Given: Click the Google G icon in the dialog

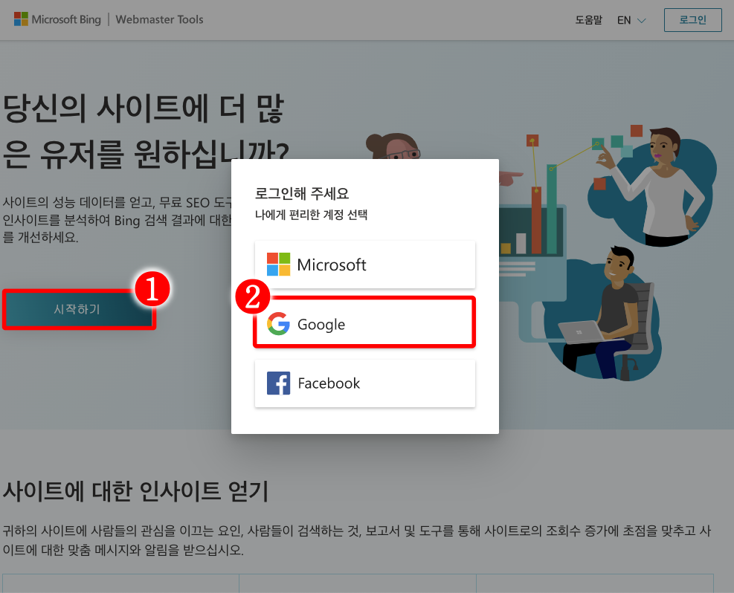Looking at the screenshot, I should pos(278,324).
